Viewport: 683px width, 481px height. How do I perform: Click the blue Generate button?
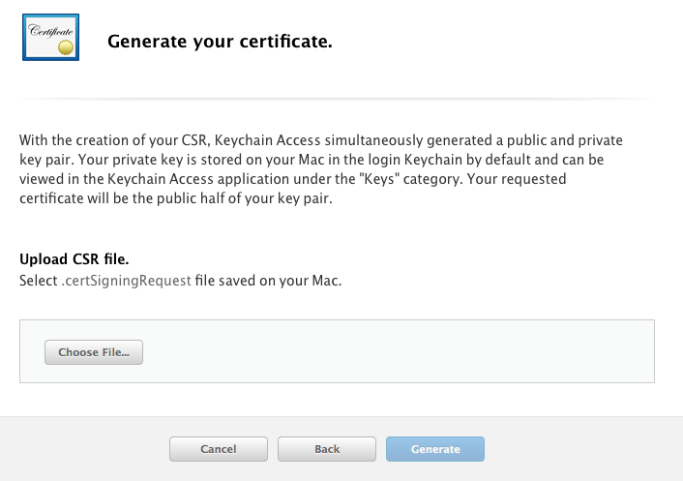click(435, 449)
